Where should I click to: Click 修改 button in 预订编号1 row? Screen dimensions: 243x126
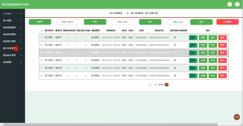(213, 38)
